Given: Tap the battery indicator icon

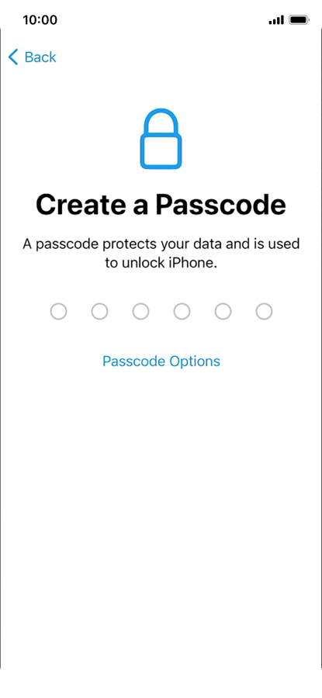Looking at the screenshot, I should (299, 20).
